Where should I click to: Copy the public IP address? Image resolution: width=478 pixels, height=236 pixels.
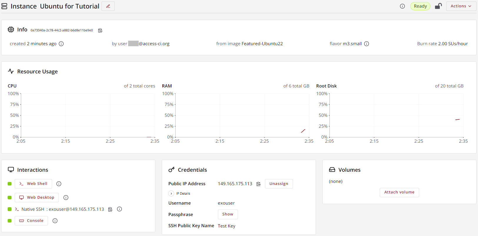(259, 184)
